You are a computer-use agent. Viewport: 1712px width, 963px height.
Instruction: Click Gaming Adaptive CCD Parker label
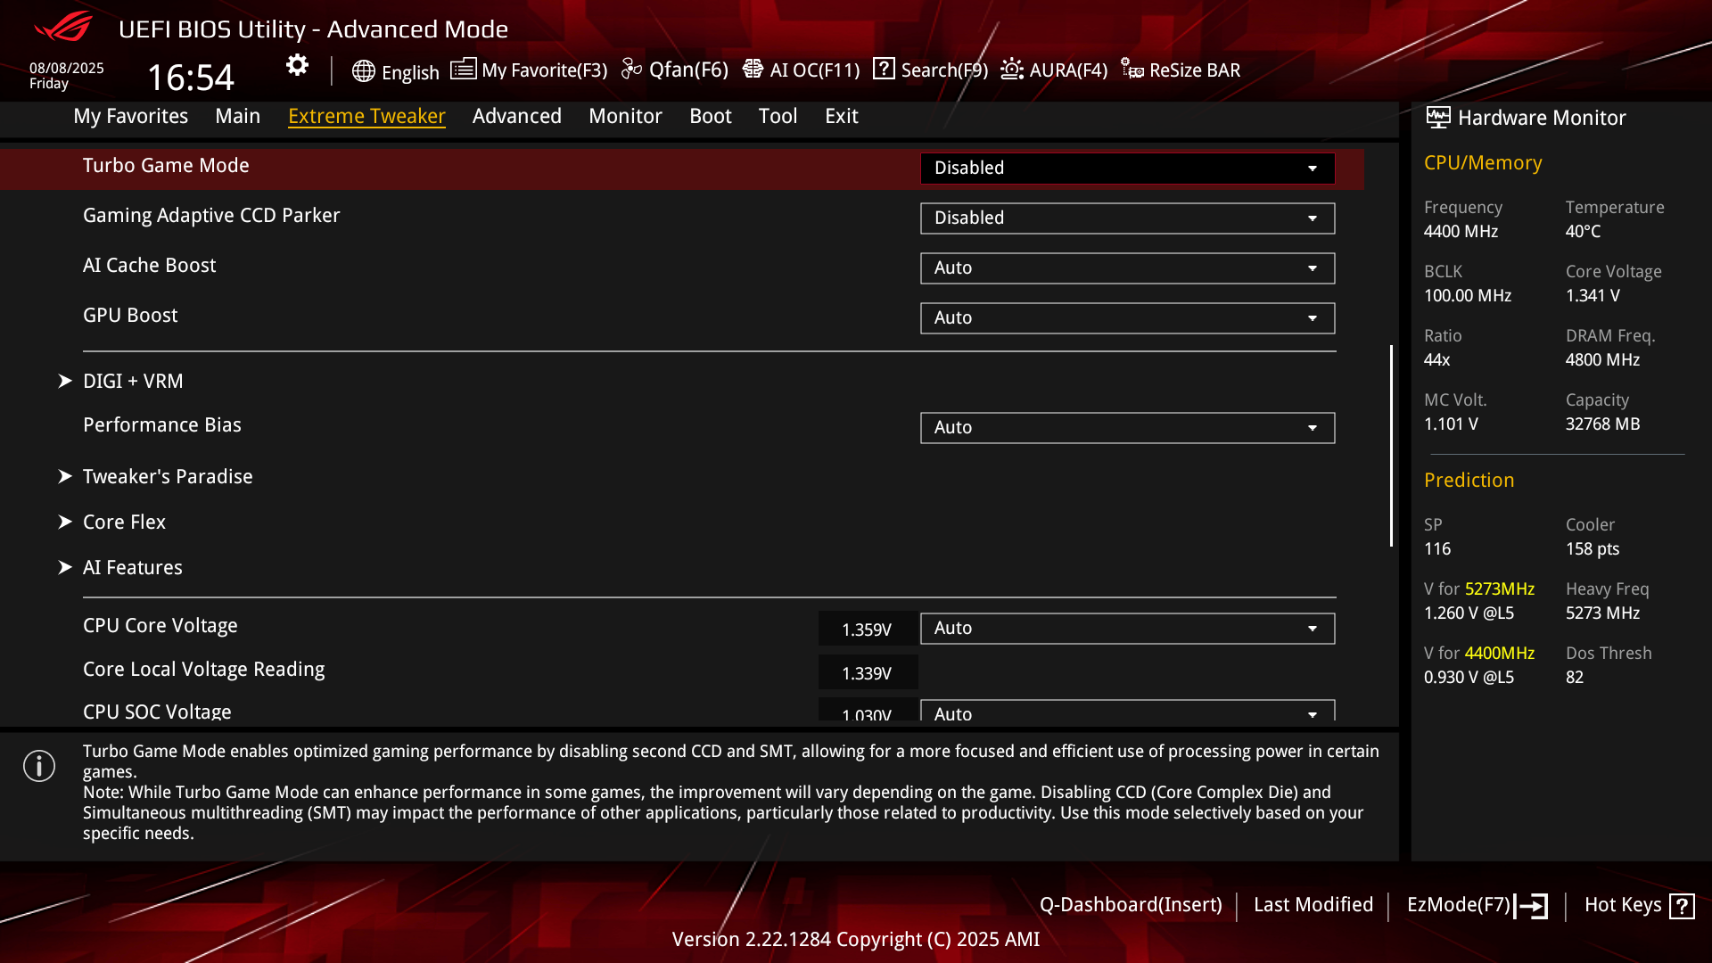point(211,216)
